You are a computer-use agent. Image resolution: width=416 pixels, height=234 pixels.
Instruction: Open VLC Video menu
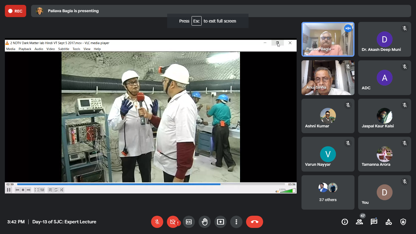[51, 49]
